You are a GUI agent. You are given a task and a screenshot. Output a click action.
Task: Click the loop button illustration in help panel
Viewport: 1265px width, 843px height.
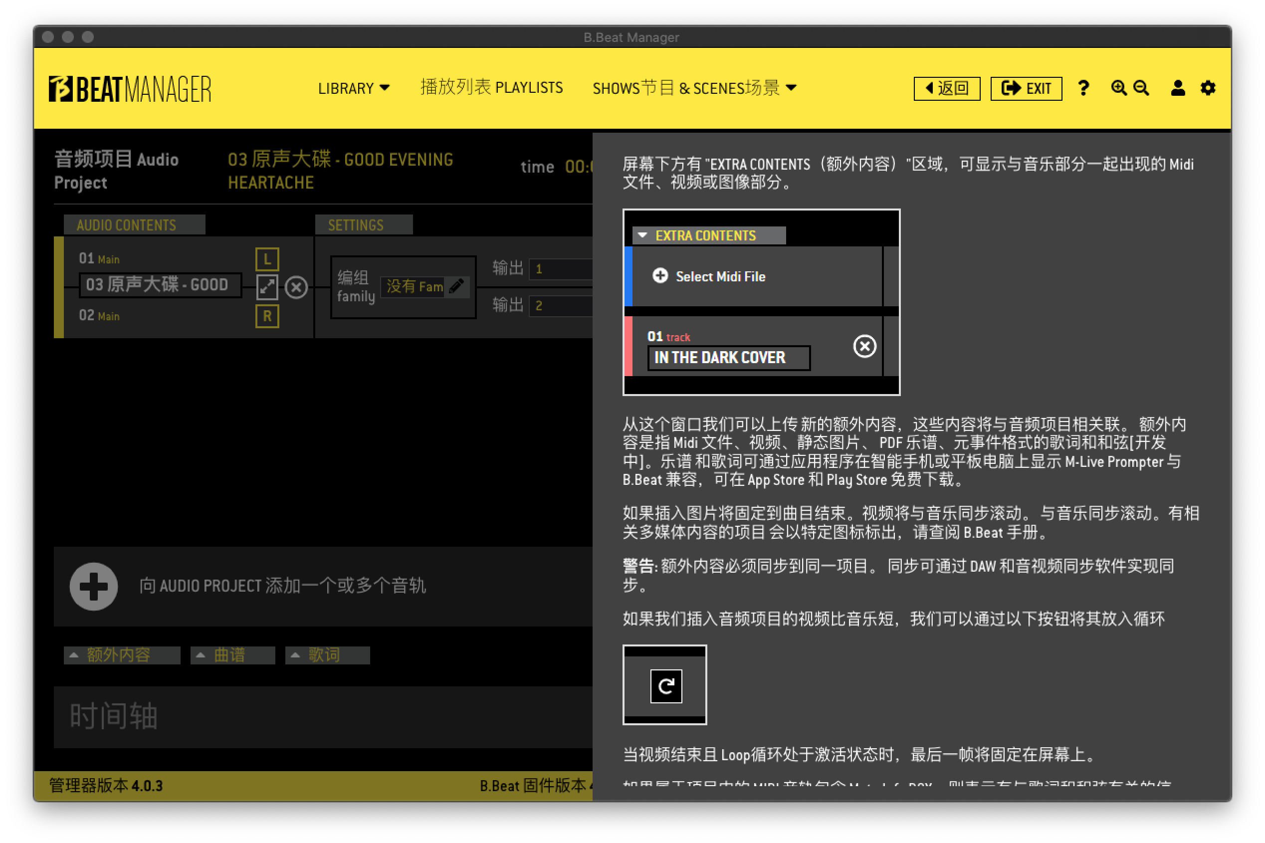coord(665,685)
